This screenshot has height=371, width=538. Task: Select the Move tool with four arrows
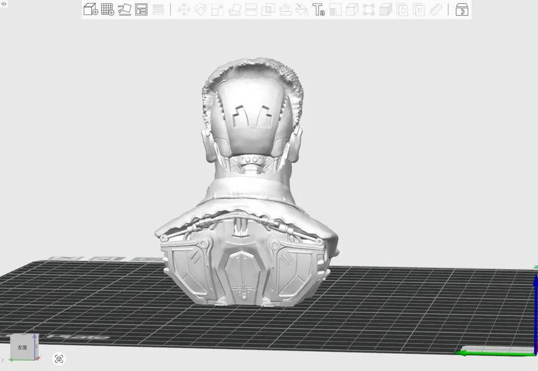(184, 10)
